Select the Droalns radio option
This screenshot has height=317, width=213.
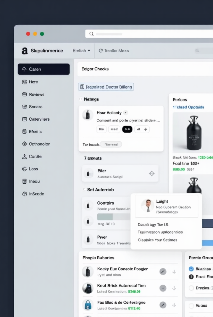tap(191, 288)
